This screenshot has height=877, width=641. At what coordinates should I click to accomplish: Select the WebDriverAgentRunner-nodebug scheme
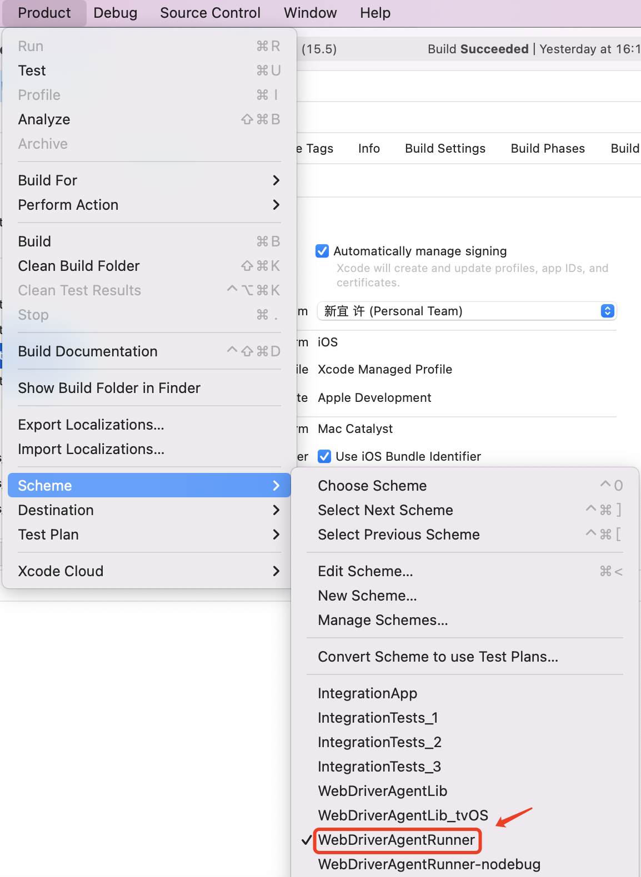point(465,864)
